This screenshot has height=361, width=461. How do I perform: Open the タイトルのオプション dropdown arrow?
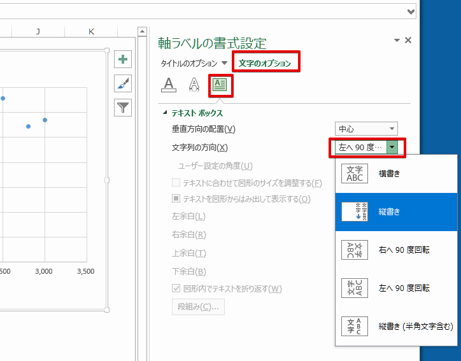click(x=224, y=63)
